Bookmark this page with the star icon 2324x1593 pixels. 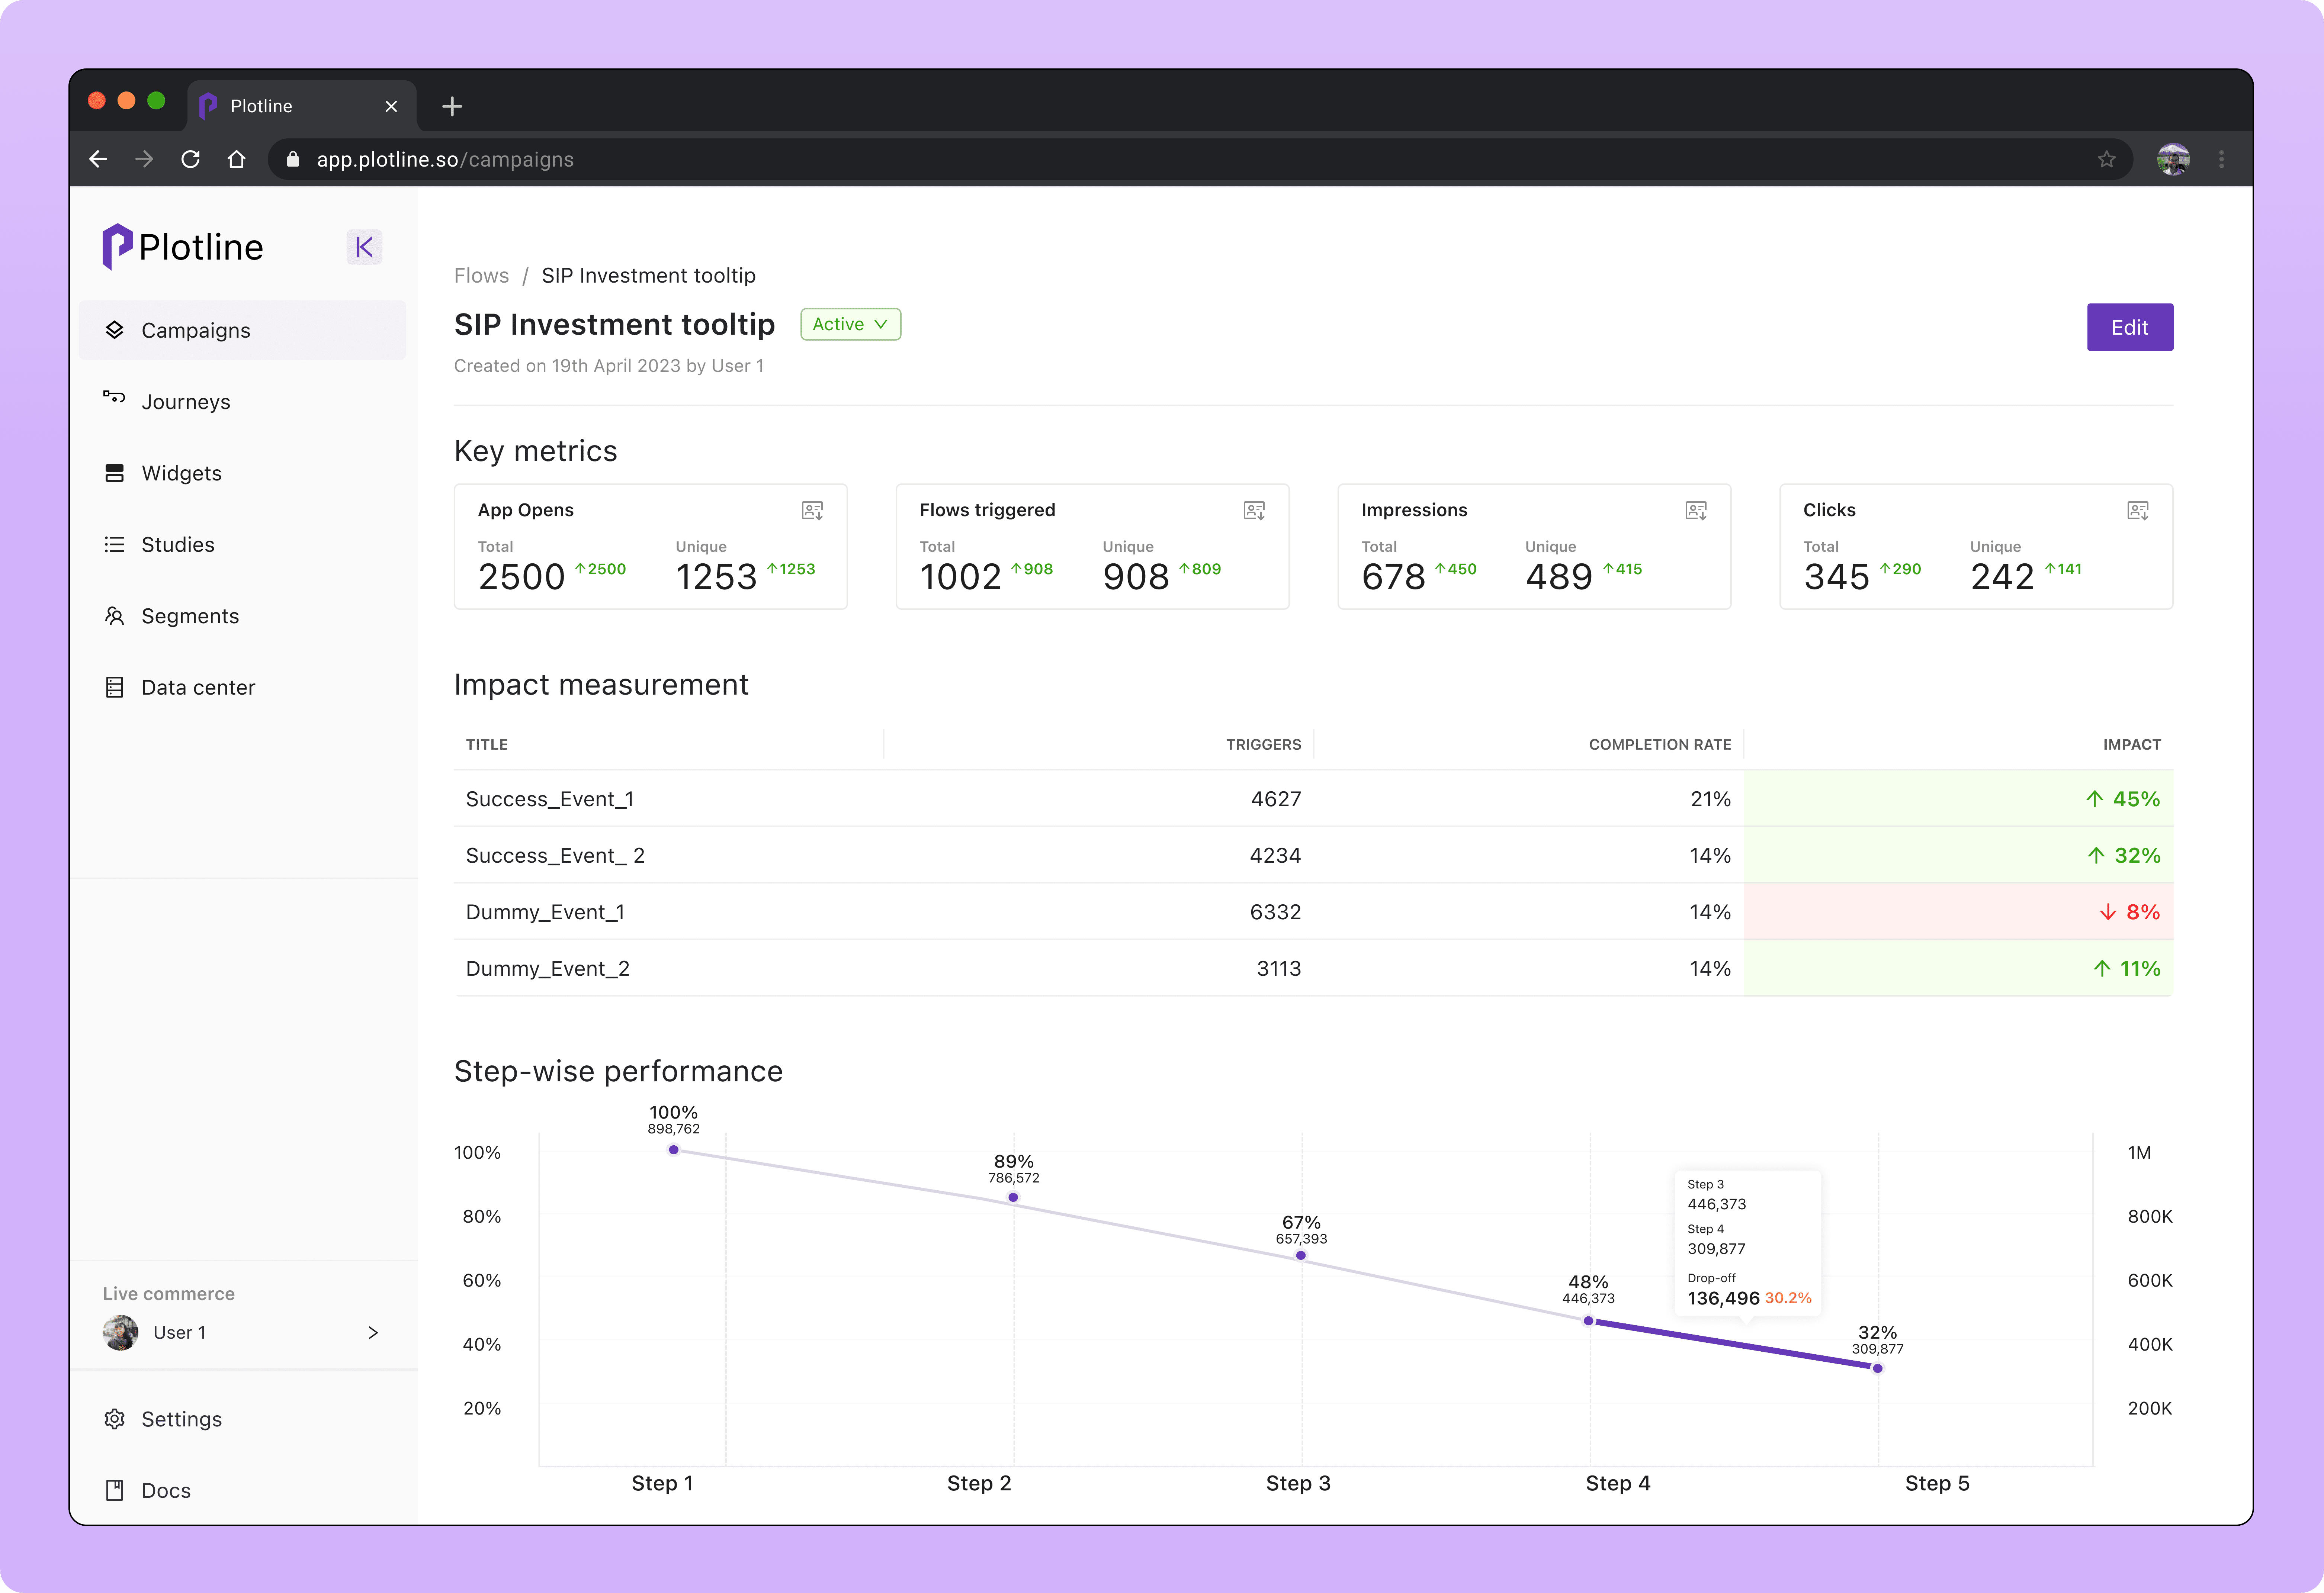point(2107,160)
